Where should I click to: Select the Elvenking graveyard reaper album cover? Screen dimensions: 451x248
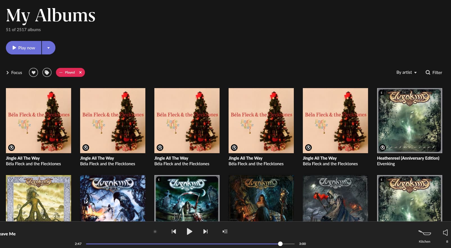[x=187, y=198]
